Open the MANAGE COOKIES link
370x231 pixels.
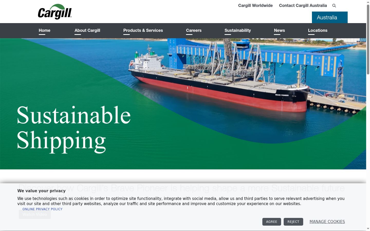[327, 222]
